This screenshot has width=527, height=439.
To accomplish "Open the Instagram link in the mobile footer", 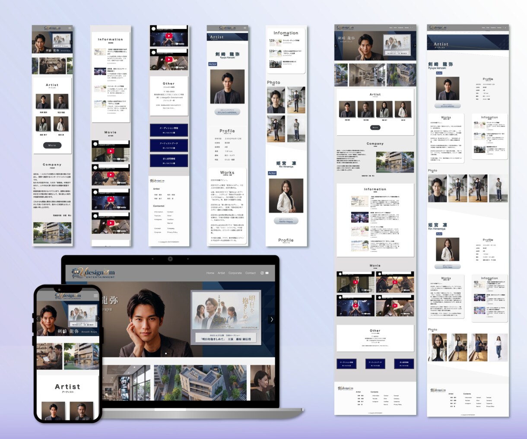I will 158,219.
